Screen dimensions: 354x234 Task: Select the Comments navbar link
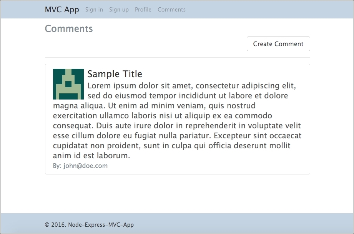pos(171,10)
